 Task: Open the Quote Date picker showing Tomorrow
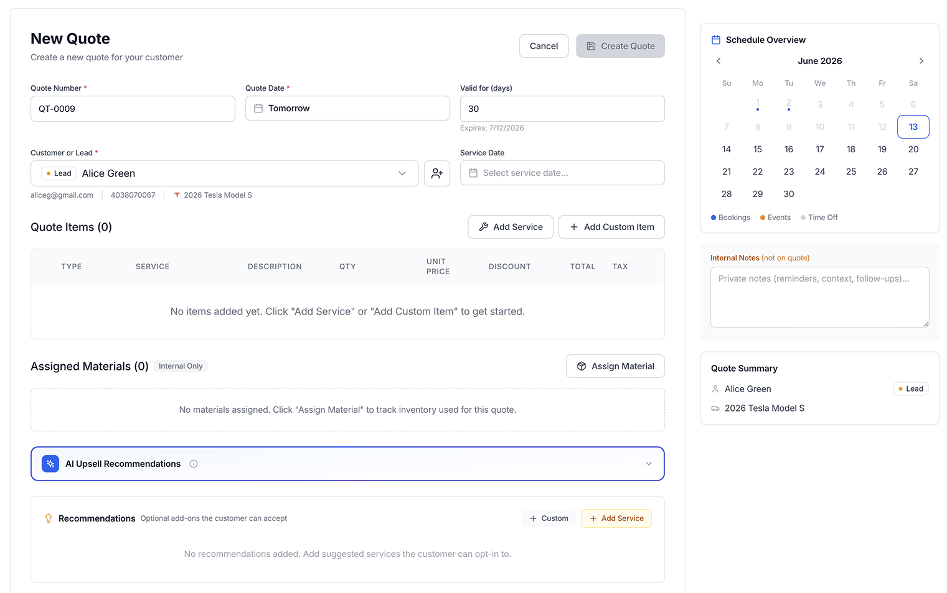347,108
